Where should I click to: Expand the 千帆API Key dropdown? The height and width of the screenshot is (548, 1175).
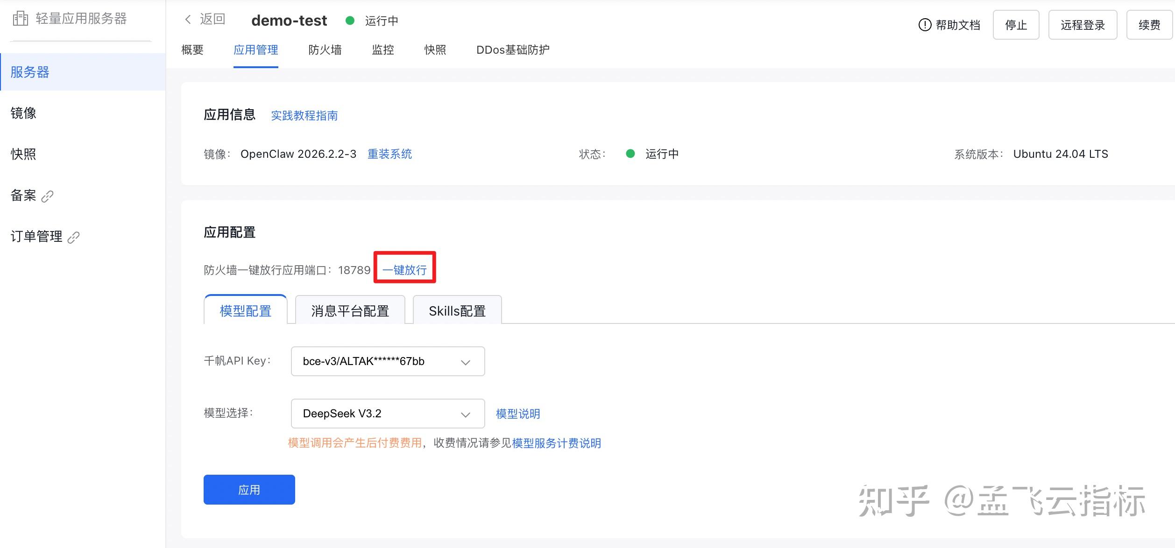tap(388, 361)
